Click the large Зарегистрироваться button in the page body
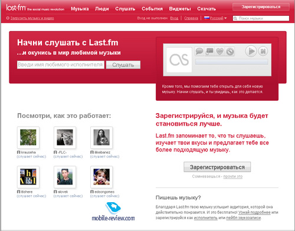295x231 pixels. coord(217,167)
